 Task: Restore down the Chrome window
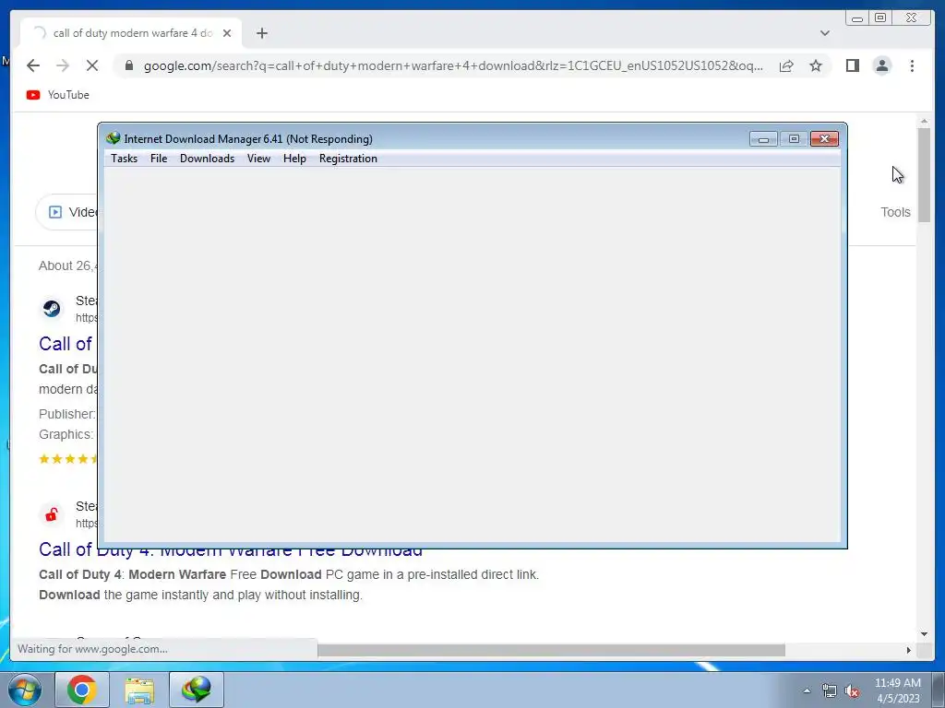point(879,18)
